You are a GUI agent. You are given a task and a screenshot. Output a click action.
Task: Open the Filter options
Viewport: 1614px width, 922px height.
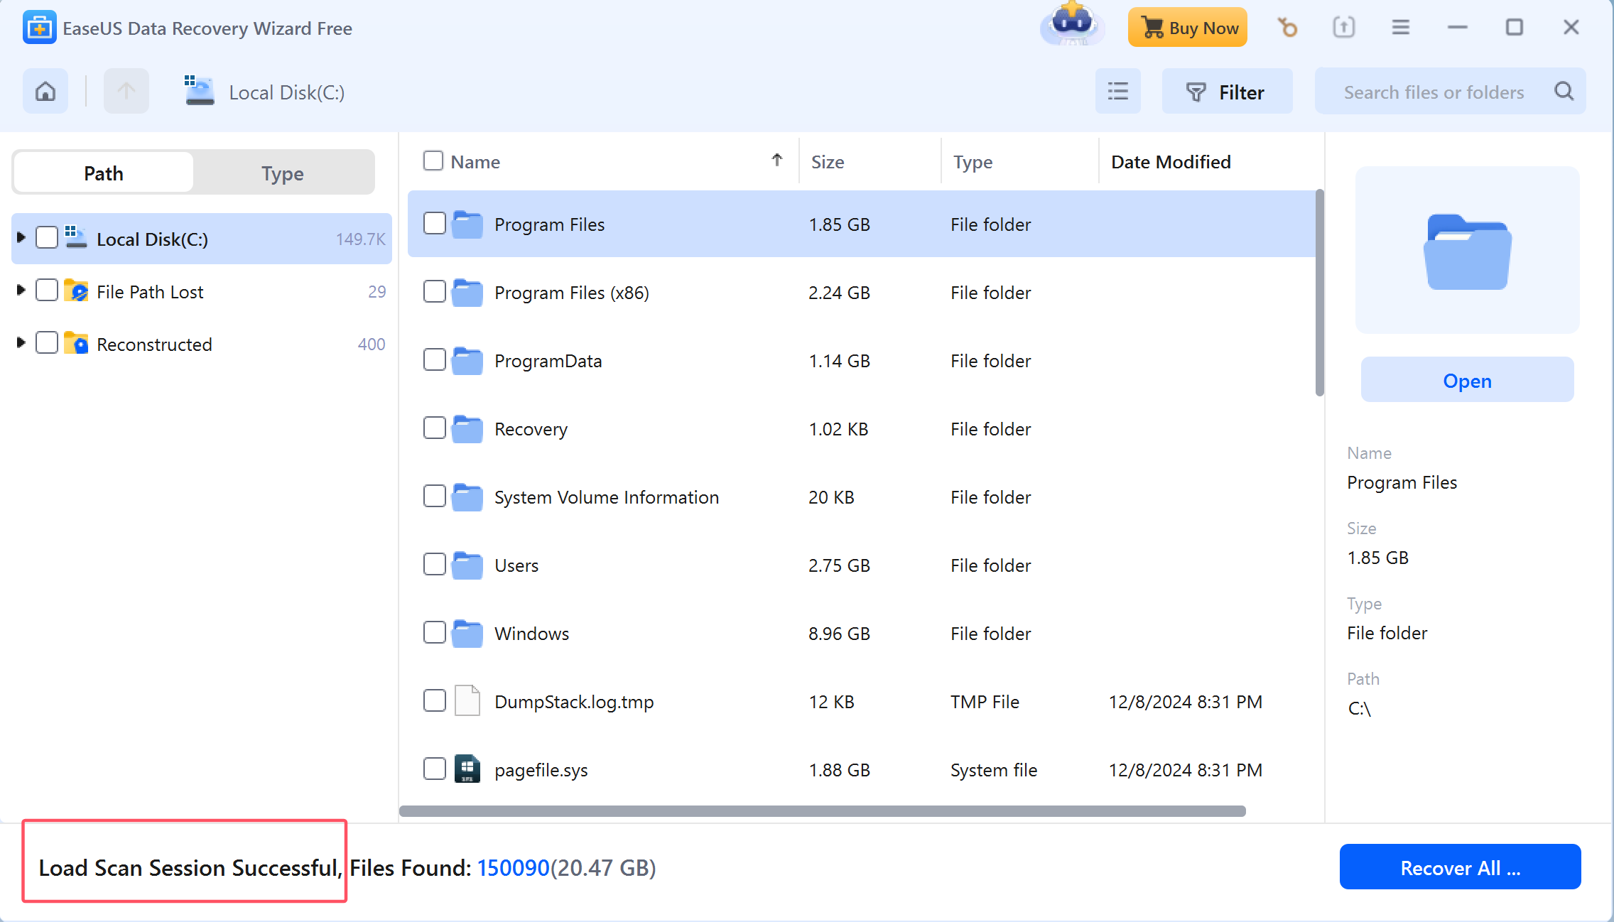1227,92
